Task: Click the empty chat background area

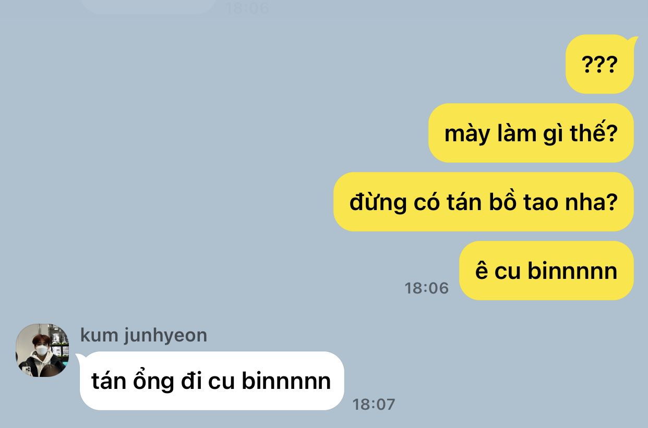Action: 209,156
